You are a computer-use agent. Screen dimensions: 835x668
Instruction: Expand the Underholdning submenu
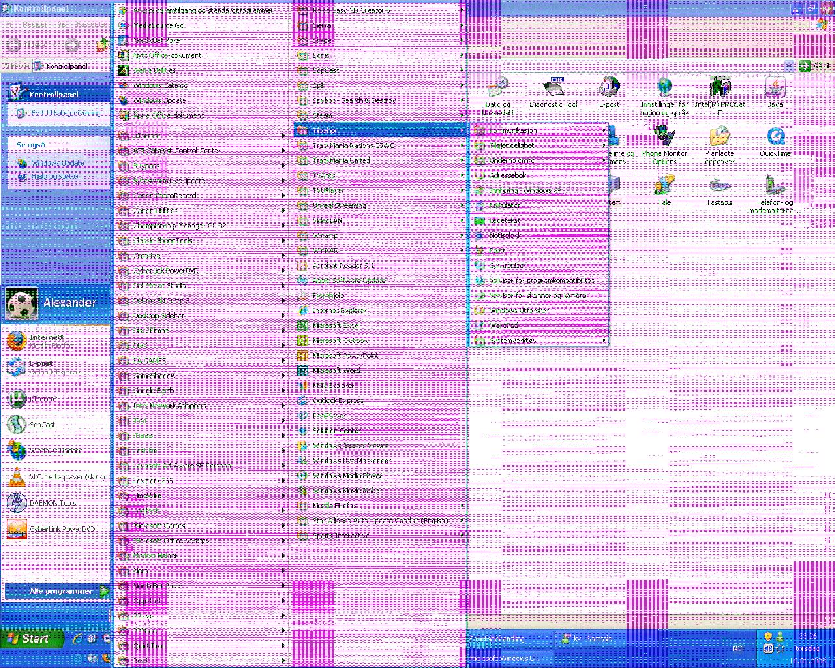[x=539, y=160]
